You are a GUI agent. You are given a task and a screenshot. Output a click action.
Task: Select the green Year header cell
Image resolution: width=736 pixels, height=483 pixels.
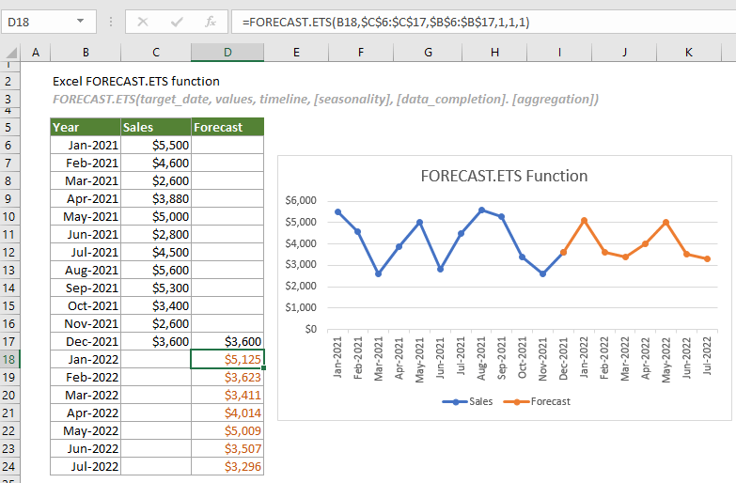[86, 127]
